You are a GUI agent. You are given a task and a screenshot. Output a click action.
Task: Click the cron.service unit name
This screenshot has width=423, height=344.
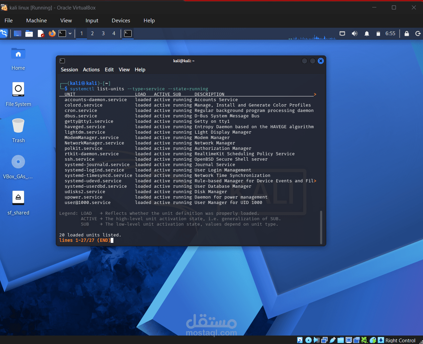click(x=81, y=111)
